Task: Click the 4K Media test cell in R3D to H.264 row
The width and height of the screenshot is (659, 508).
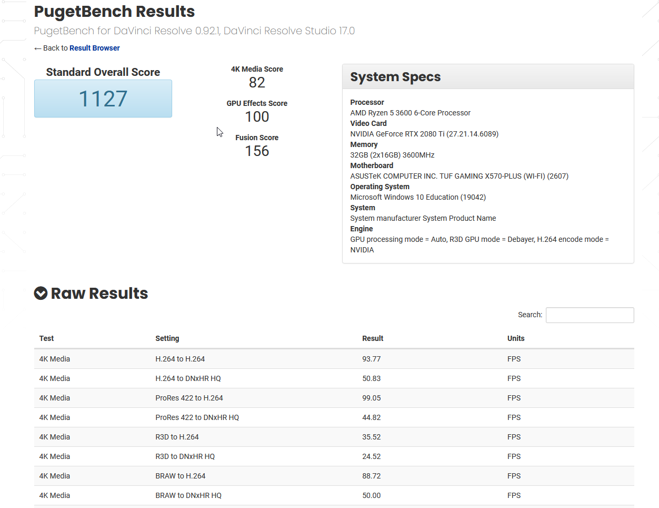Action: click(x=55, y=437)
